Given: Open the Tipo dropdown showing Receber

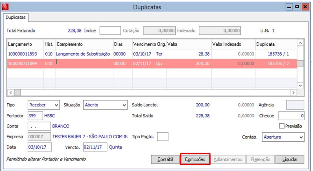Looking at the screenshot, I should tap(44, 105).
